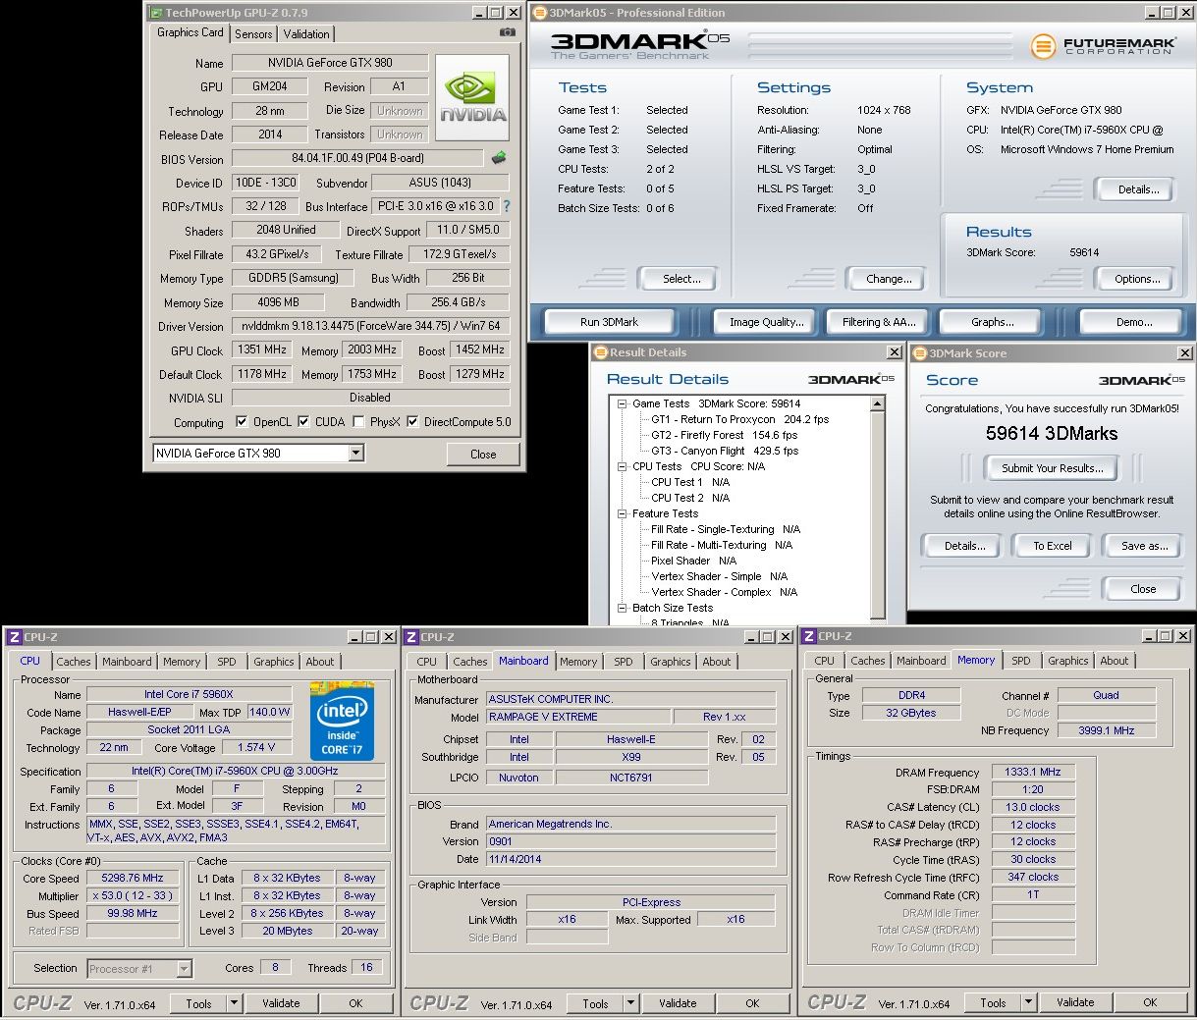The height and width of the screenshot is (1020, 1197).
Task: Open Tools dropdown arrow in CPU-Z Memory window
Action: [x=1028, y=1002]
